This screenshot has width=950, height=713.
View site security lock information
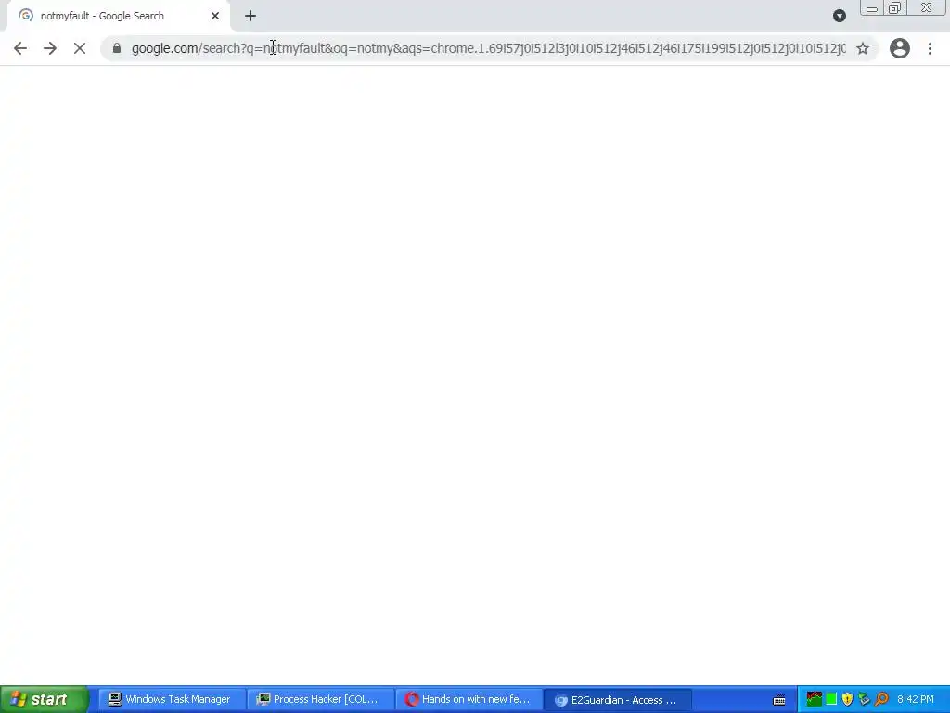pos(117,48)
